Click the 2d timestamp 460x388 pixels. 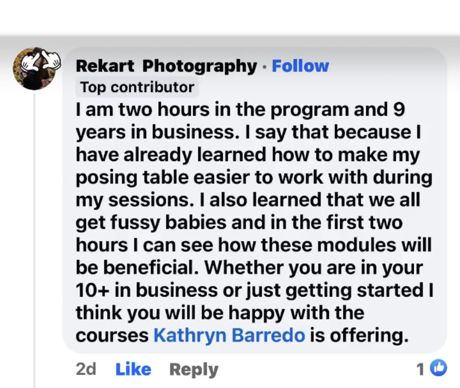pos(86,369)
